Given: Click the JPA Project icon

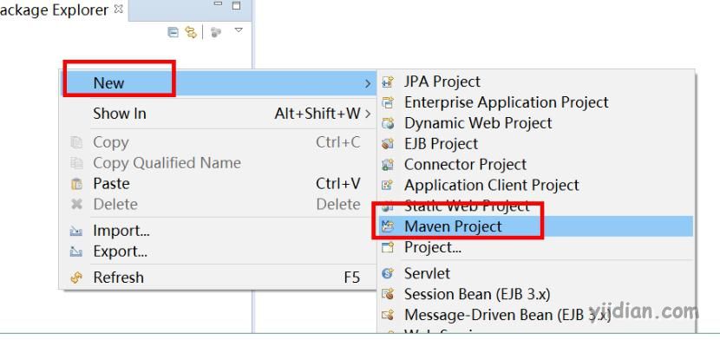Looking at the screenshot, I should (x=388, y=82).
